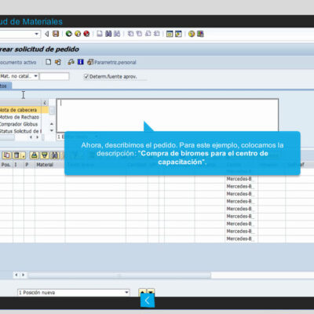Image resolution: width=314 pixels, height=314 pixels.
Task: Click the item grid horizontal scroll left arrow
Action: pos(16,275)
